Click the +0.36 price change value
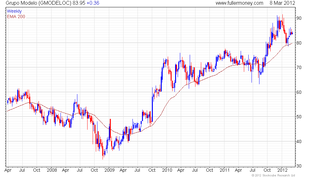Viewport: 312px width, 178px height. (93, 3)
